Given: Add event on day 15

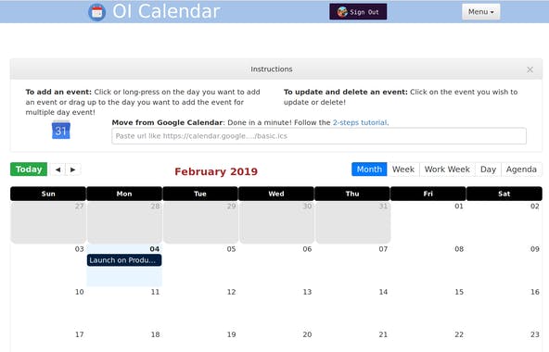Looking at the screenshot, I should click(x=428, y=308).
